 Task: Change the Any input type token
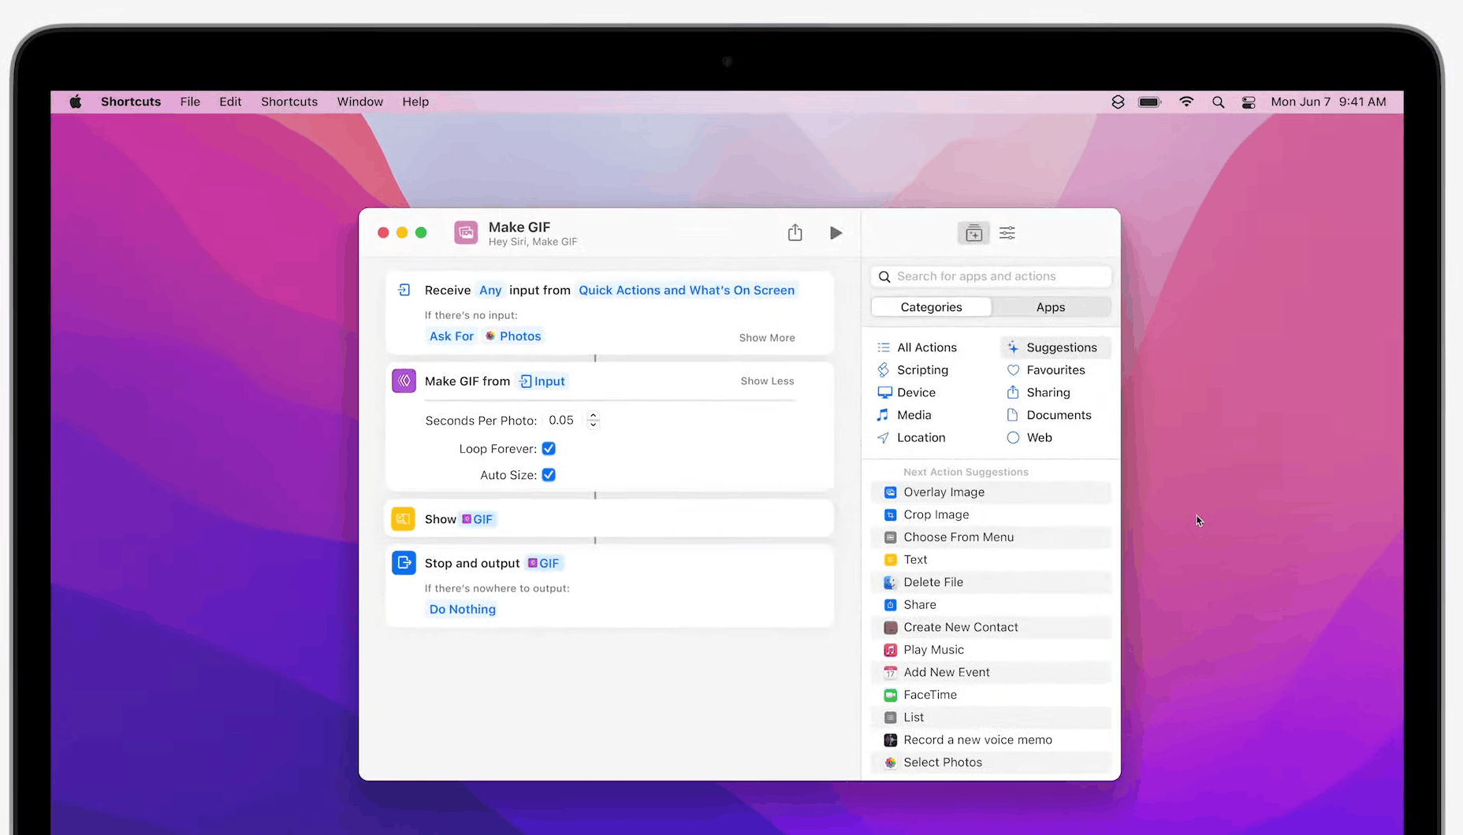click(490, 290)
